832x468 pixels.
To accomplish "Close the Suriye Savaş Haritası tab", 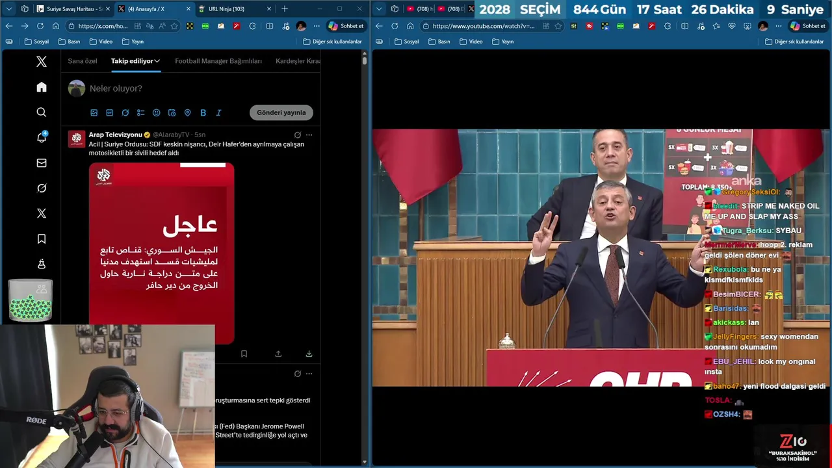I will 108,9.
